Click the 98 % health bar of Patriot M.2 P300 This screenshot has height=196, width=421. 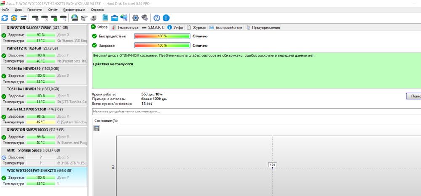click(41, 117)
